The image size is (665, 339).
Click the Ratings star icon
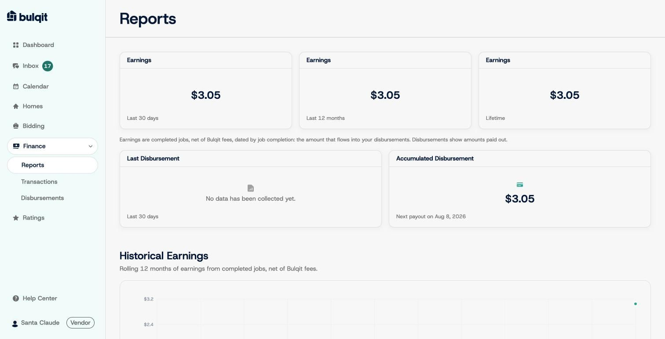point(16,218)
